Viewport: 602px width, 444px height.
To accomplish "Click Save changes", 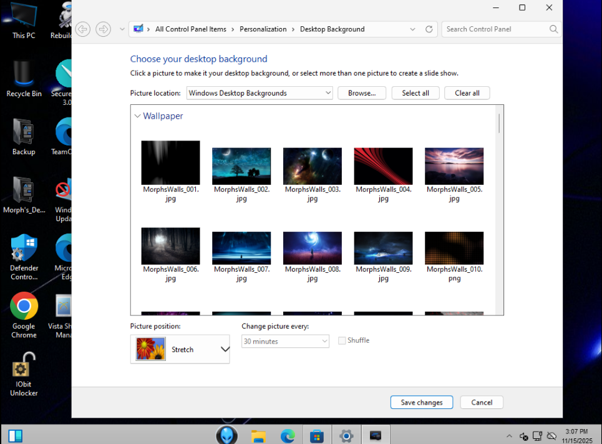I will (x=422, y=403).
